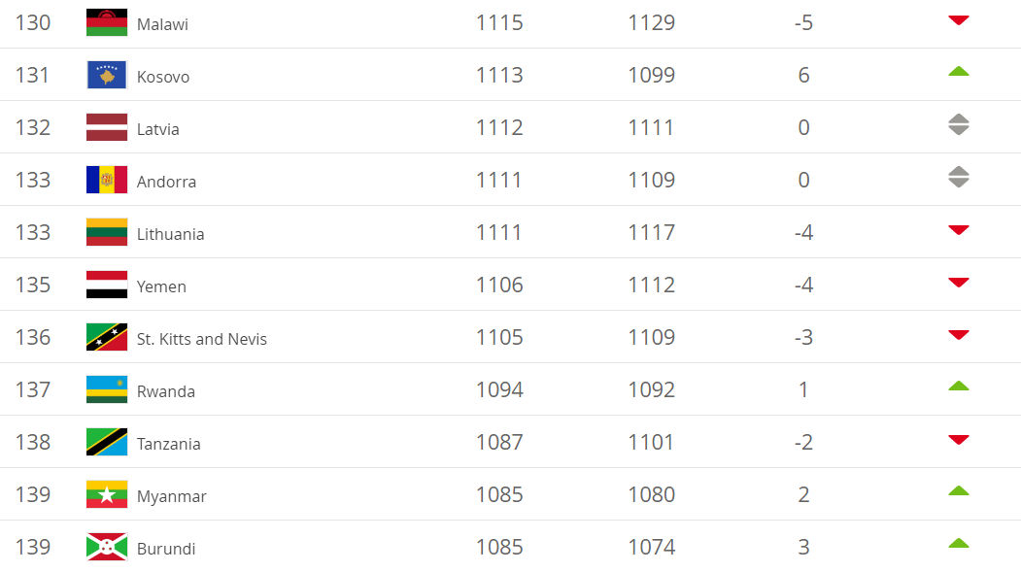The image size is (1021, 572).
Task: Open the Lithuania team page
Action: [x=170, y=234]
